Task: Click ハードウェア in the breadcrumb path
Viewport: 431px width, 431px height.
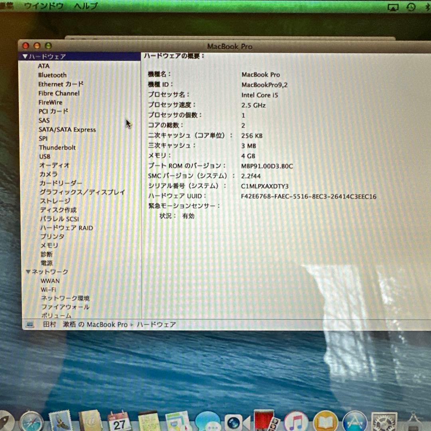Action: click(x=159, y=324)
